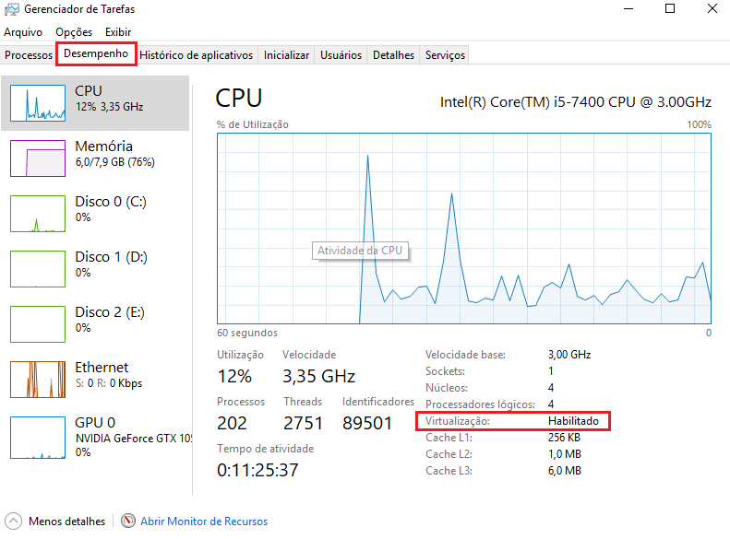Switch to the Inicializar tab

(x=286, y=55)
